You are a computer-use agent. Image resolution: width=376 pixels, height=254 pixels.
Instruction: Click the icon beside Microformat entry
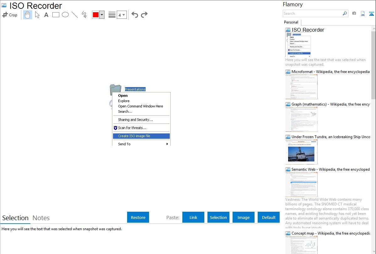point(288,72)
